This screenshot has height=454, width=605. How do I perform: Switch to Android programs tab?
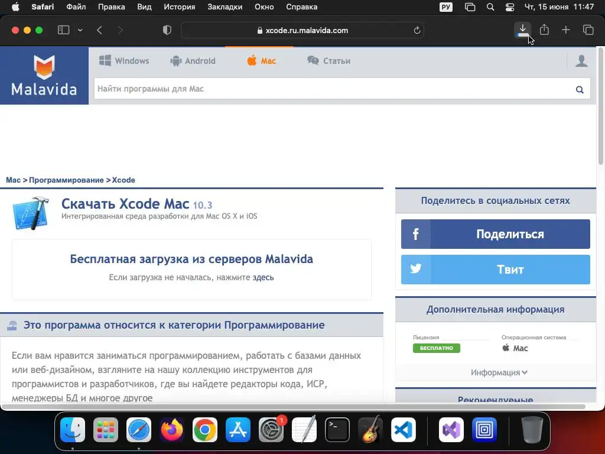point(193,61)
